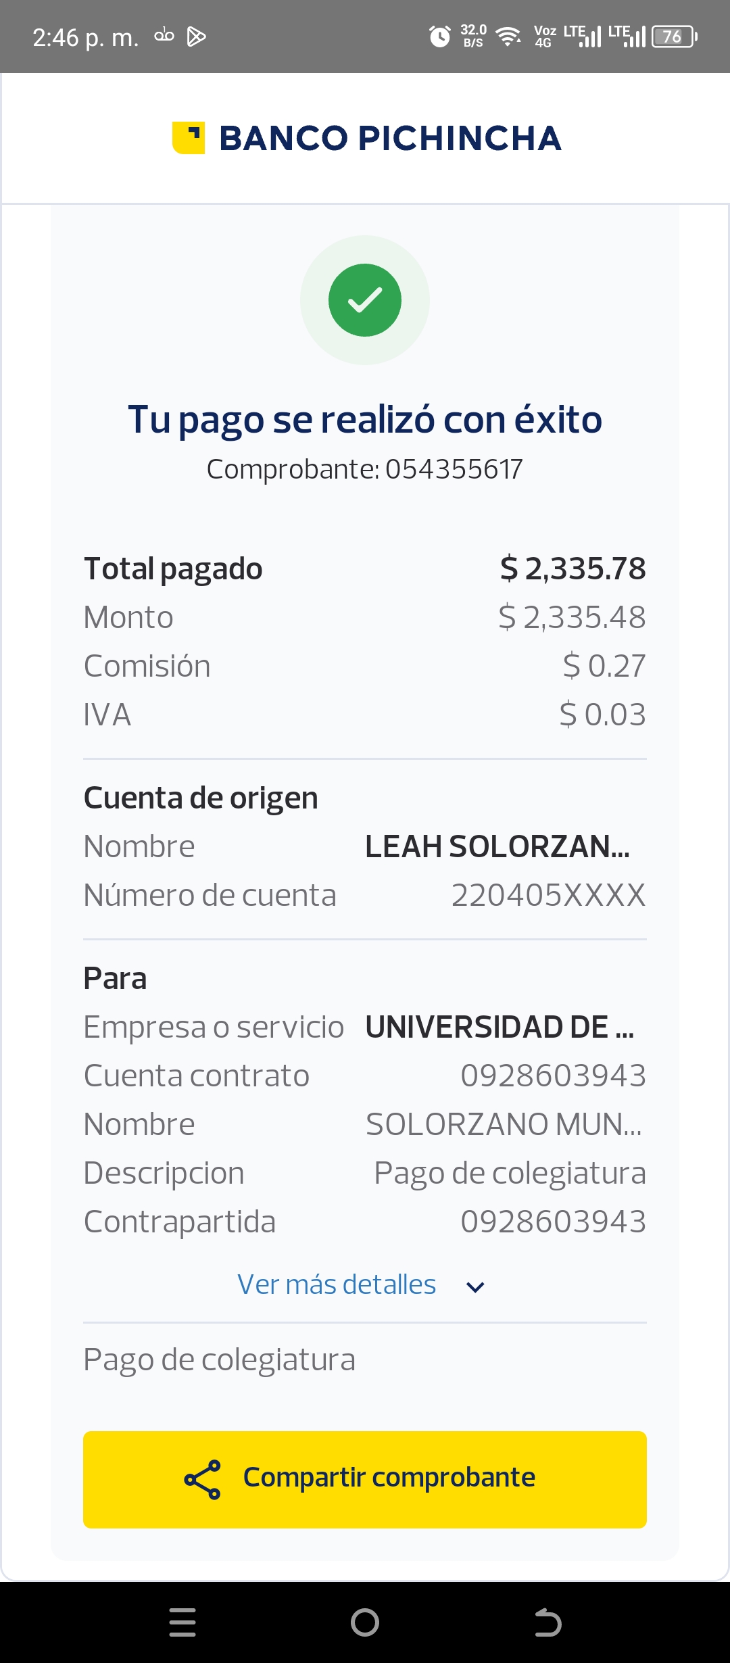Open the recent apps menu icon
This screenshot has height=1663, width=730.
pos(182,1622)
